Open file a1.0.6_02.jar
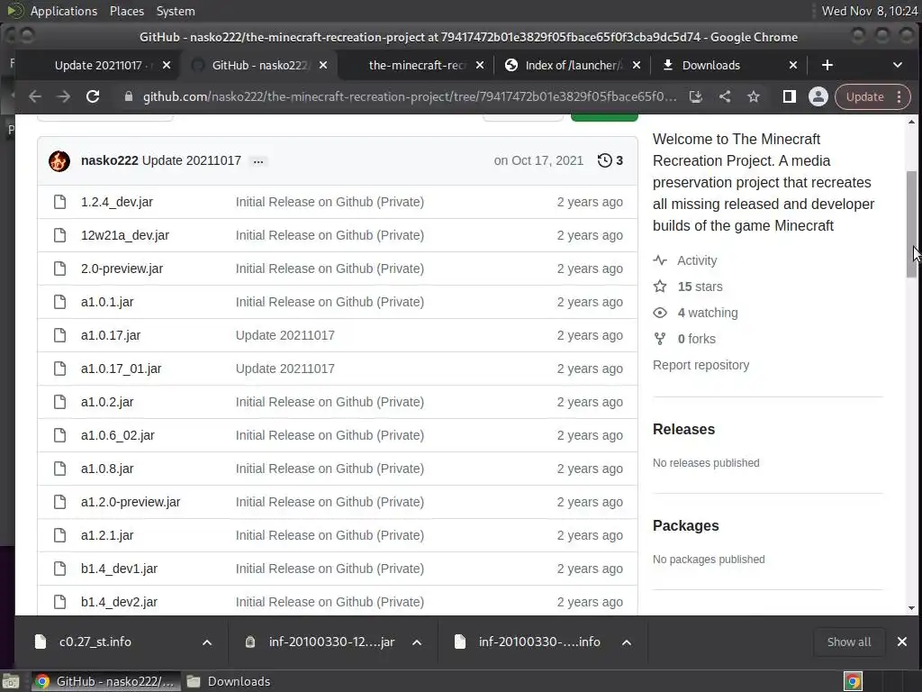This screenshot has width=922, height=692. point(118,435)
